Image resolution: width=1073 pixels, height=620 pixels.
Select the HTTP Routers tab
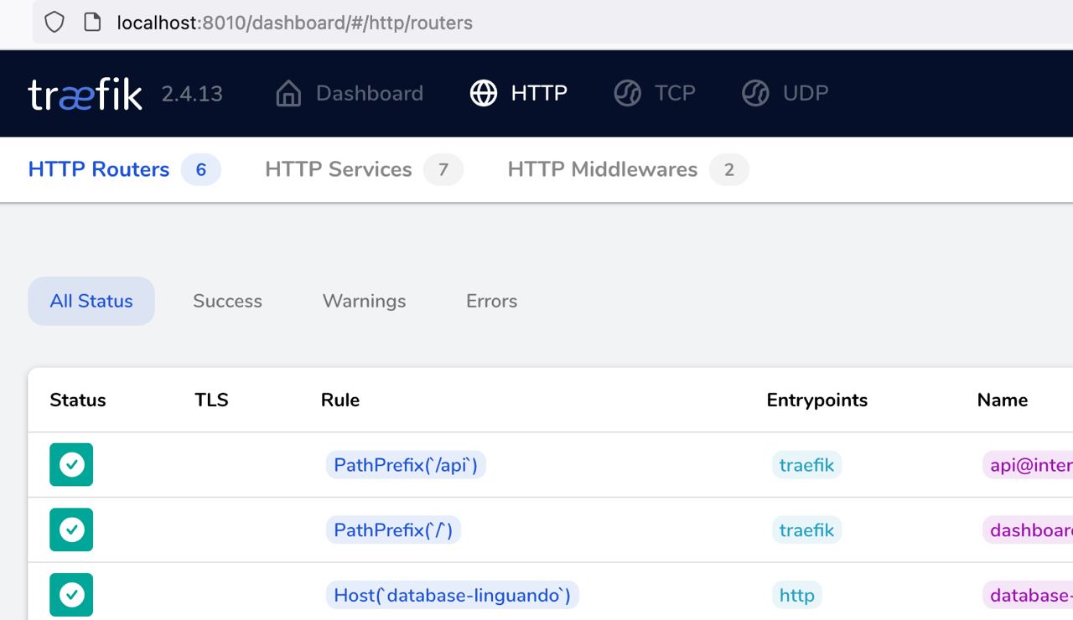(x=124, y=169)
